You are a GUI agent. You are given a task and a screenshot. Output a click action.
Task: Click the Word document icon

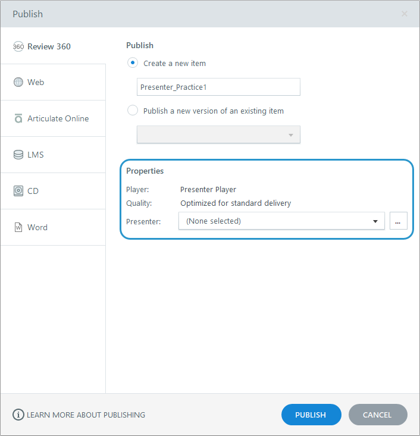click(x=18, y=227)
